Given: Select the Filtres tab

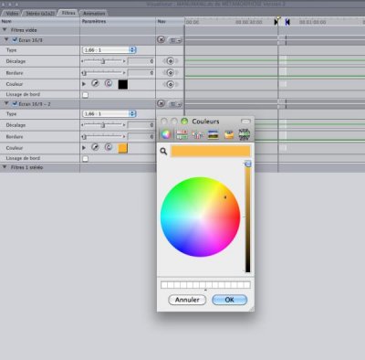Looking at the screenshot, I should tap(68, 13).
